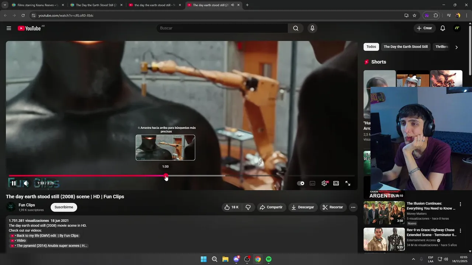
Task: Open the Fun Clips channel avatar
Action: [x=11, y=207]
